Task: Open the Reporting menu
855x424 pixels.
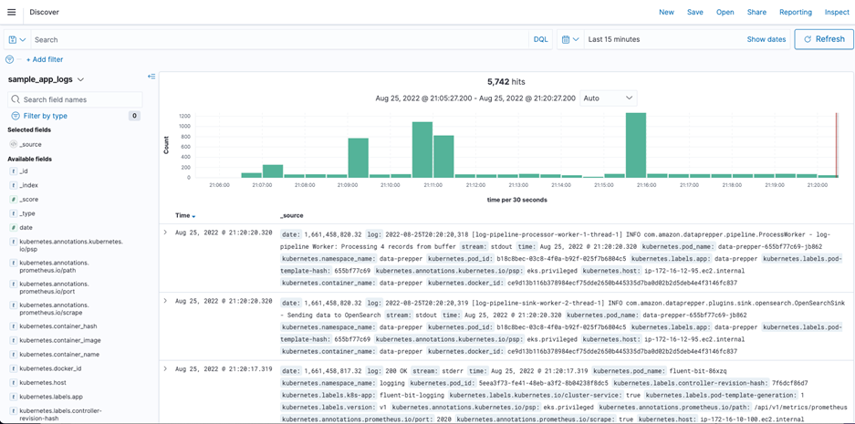Action: (x=796, y=12)
